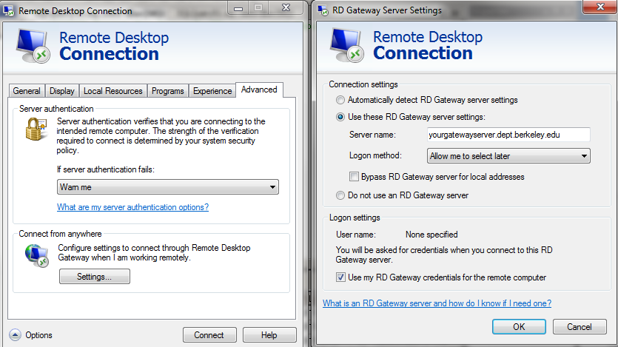Switch to the Local Resources tab
Viewport: 618px width, 347px height.
(x=112, y=91)
